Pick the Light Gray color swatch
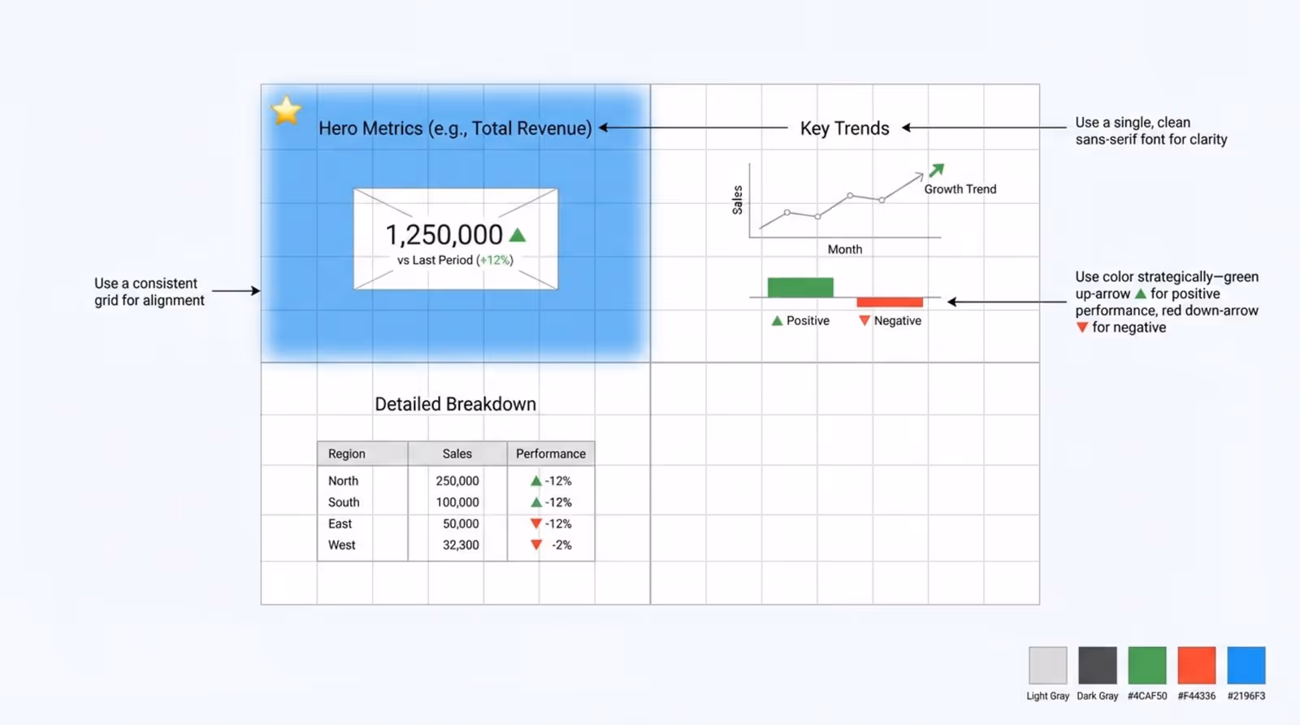 click(1048, 666)
